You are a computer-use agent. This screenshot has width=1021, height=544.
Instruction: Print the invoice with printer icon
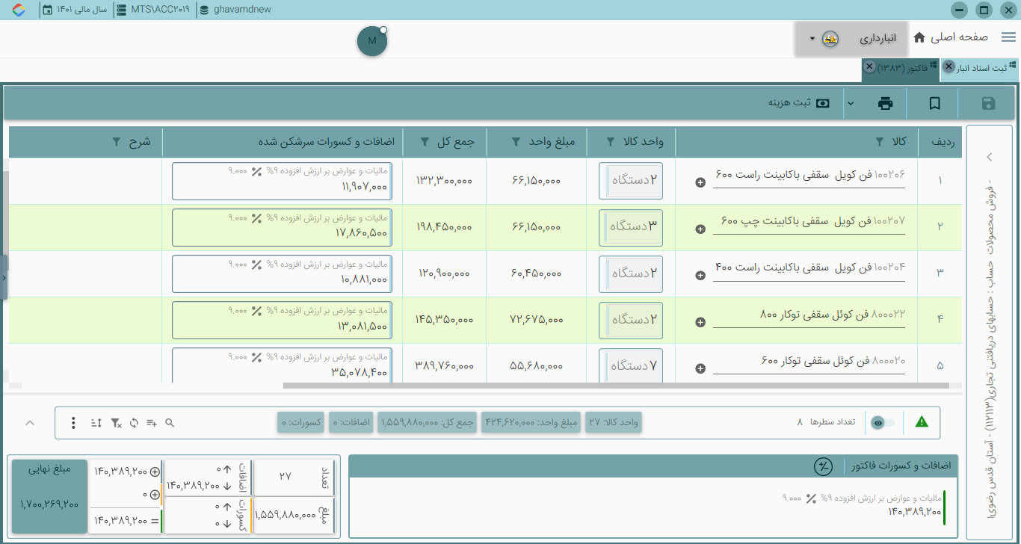pyautogui.click(x=885, y=103)
